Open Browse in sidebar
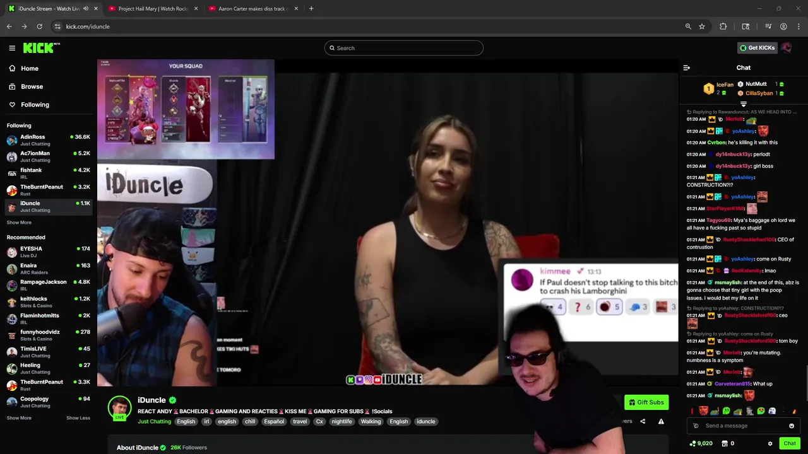Image resolution: width=808 pixels, height=454 pixels. [32, 86]
